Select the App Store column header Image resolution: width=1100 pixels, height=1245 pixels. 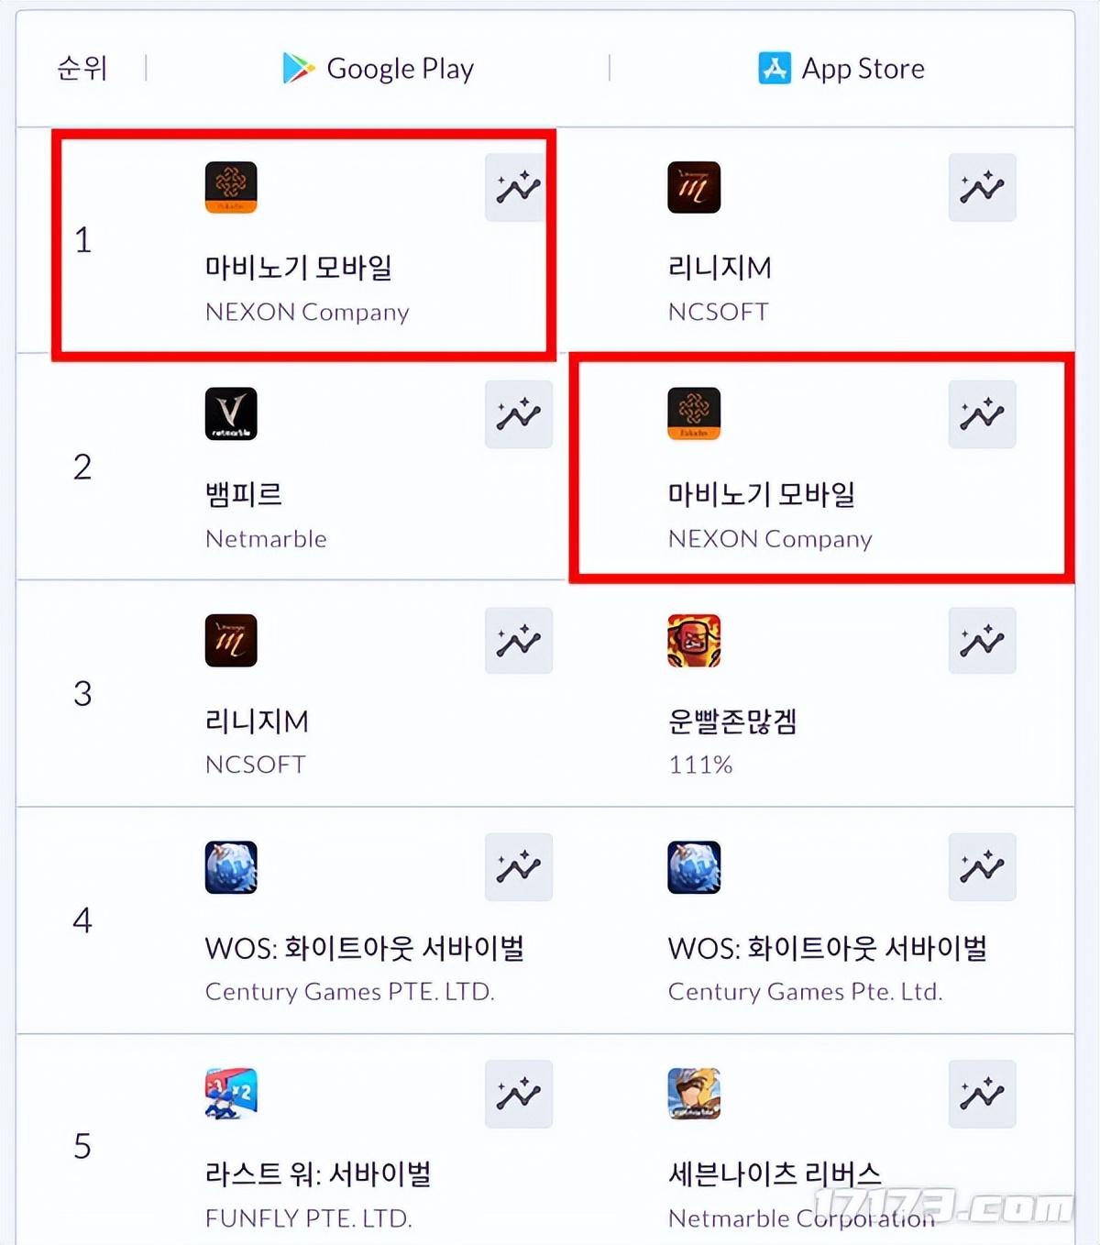coord(841,68)
